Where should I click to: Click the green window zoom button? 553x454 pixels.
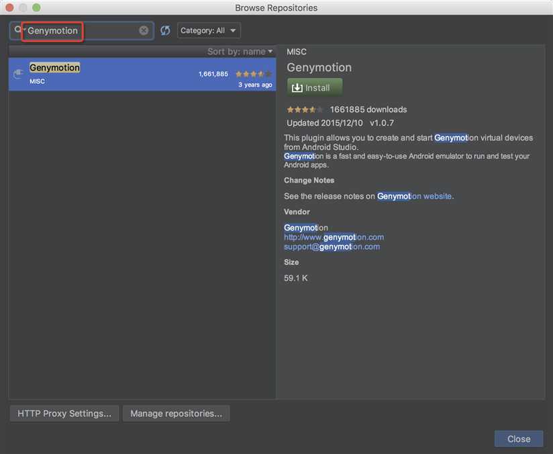pos(36,7)
